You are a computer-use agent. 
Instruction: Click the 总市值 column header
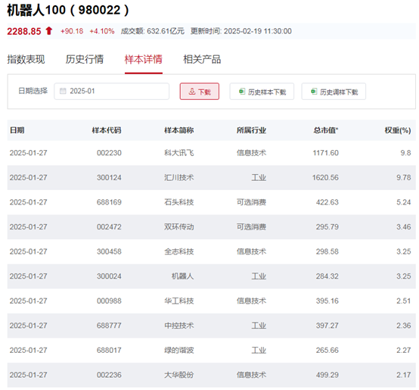pos(326,130)
